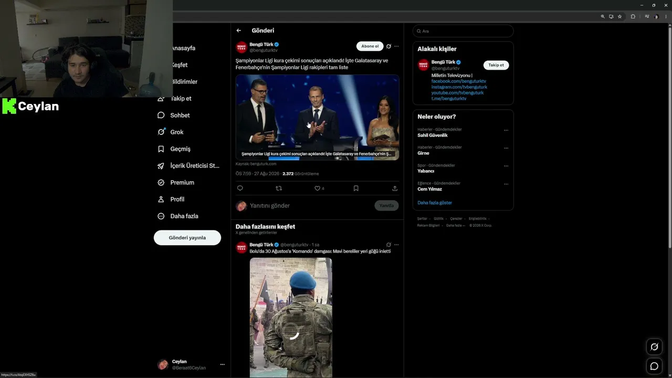The height and width of the screenshot is (378, 672).
Task: Open the browser profile avatar
Action: coord(656,17)
